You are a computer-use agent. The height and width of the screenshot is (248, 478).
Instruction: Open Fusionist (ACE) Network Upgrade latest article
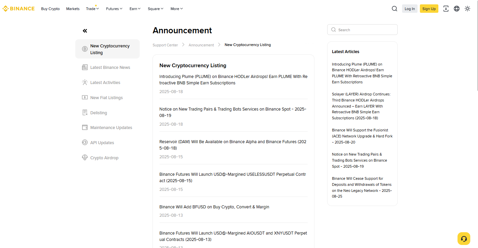[362, 136]
